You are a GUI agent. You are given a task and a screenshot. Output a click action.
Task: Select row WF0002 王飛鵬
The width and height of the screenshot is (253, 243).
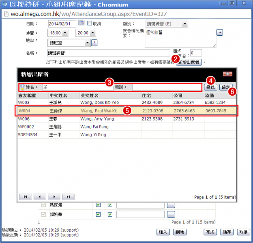(x=126, y=127)
